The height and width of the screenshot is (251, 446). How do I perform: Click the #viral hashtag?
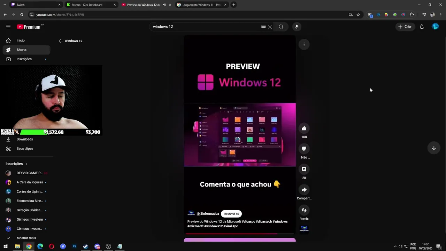(228, 226)
